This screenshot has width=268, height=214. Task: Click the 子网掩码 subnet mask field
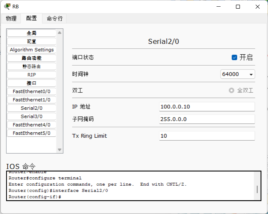tap(207, 119)
